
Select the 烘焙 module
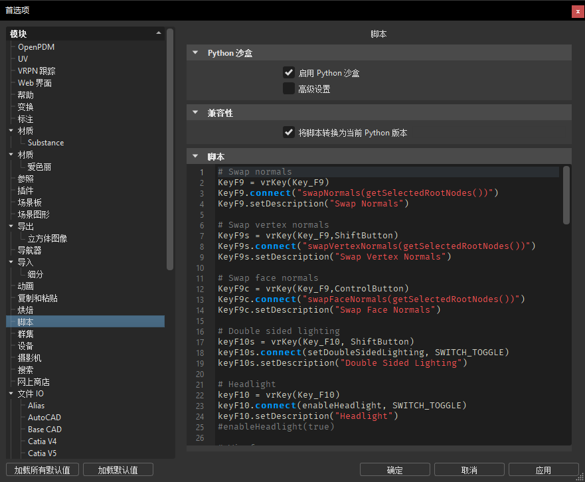[25, 309]
